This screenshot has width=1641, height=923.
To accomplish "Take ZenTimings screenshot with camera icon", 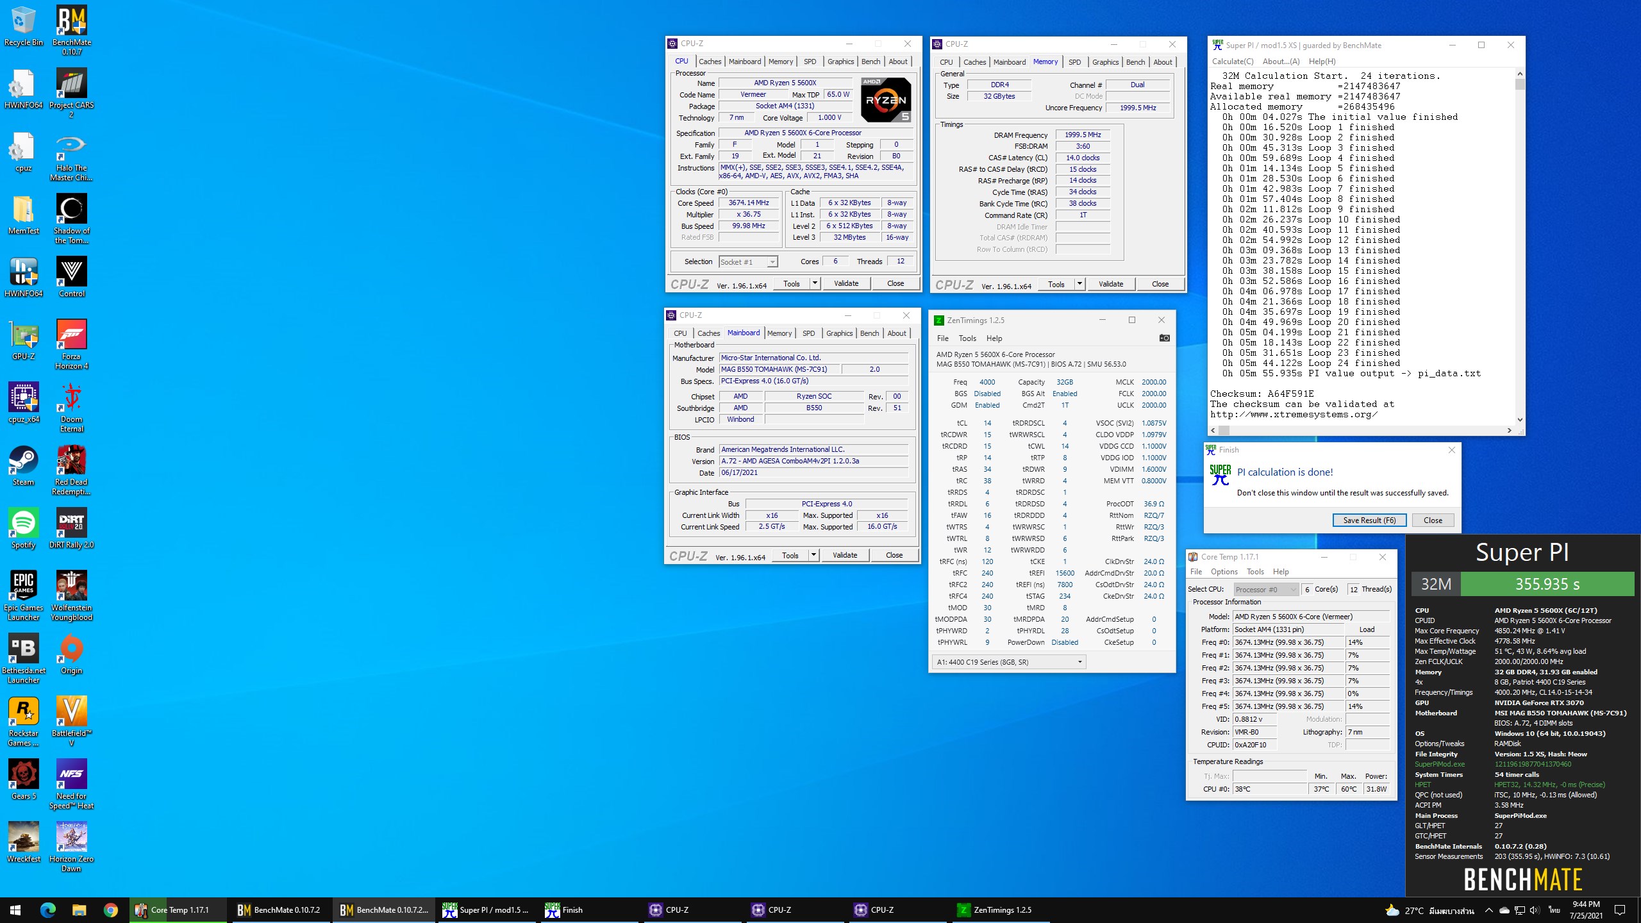I will [x=1164, y=338].
